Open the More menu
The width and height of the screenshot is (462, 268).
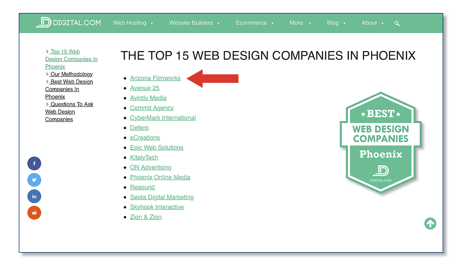tap(300, 23)
